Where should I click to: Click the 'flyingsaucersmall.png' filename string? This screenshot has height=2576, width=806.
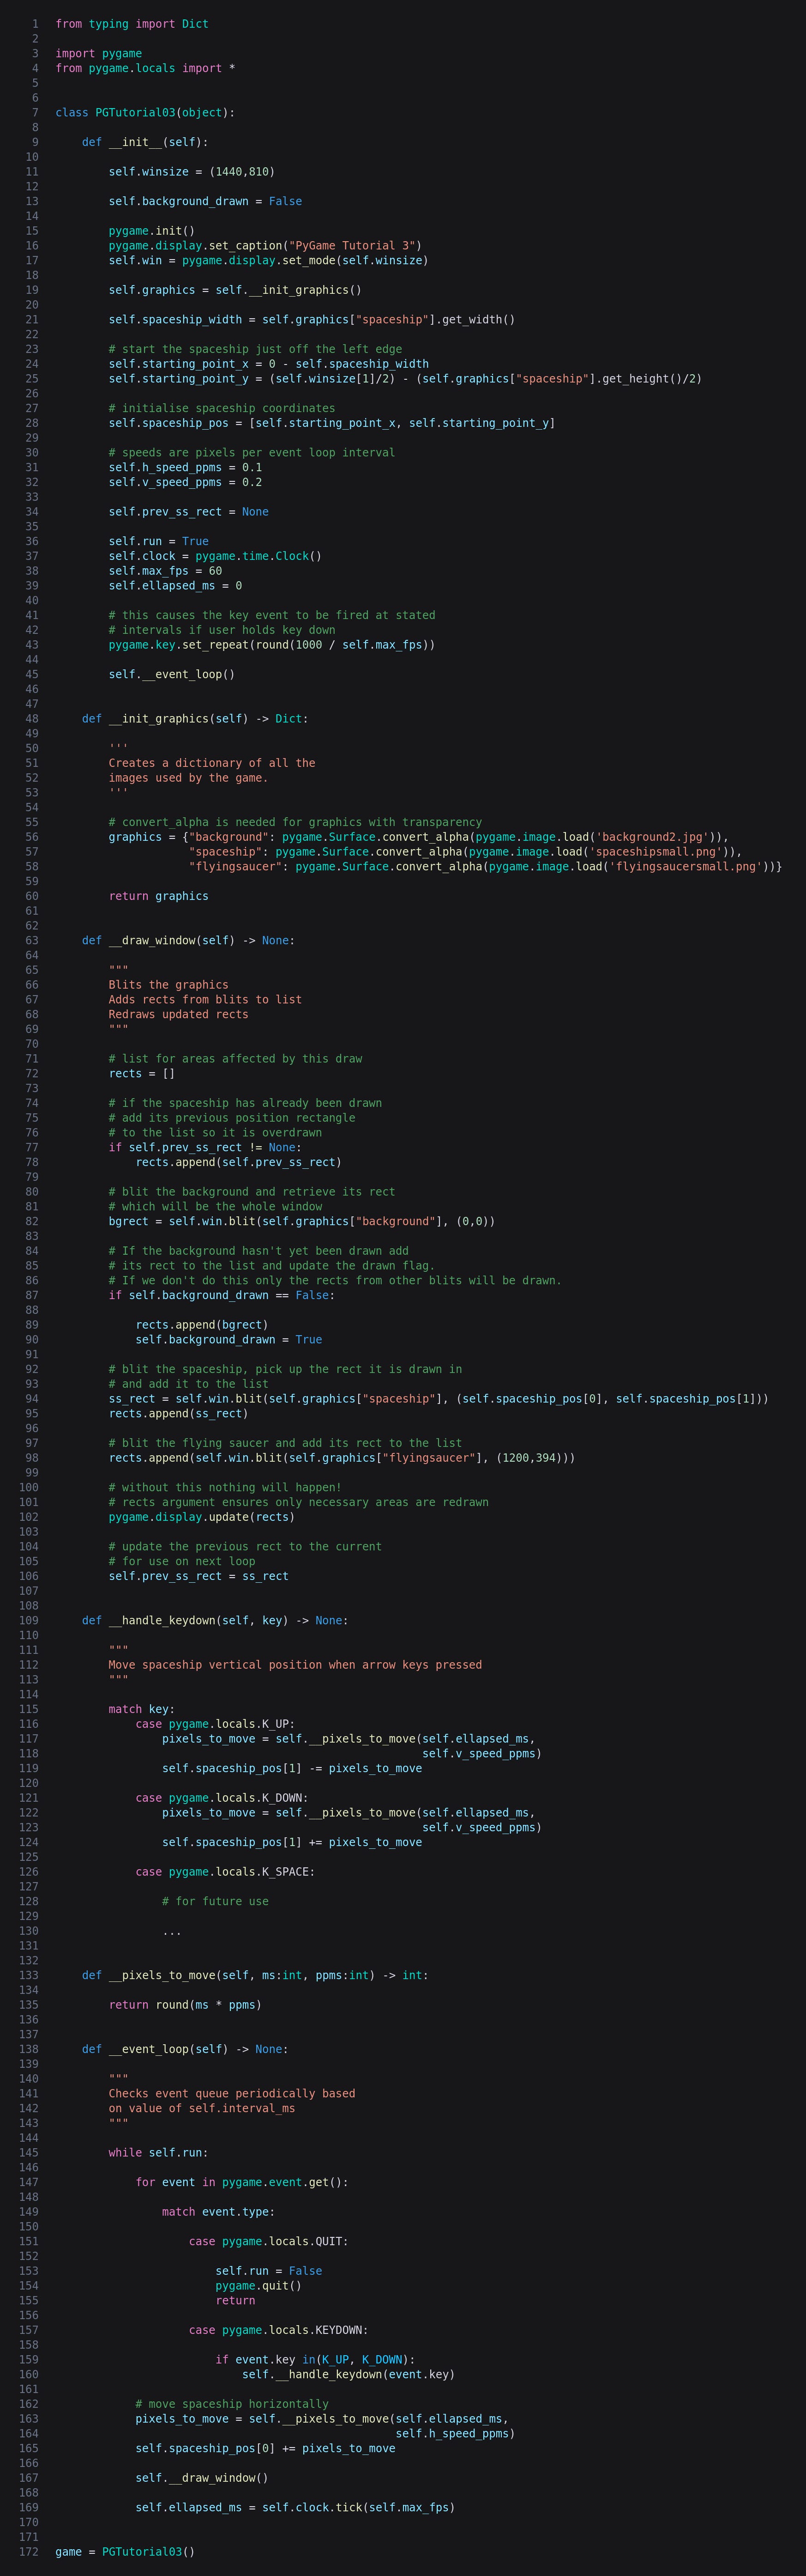pyautogui.click(x=685, y=867)
